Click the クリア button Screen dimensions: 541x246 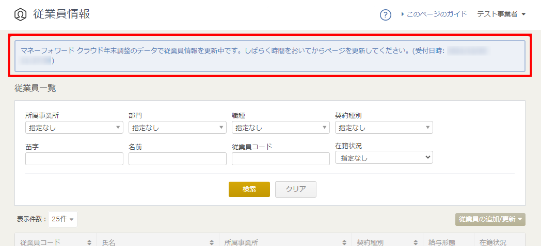pyautogui.click(x=295, y=189)
